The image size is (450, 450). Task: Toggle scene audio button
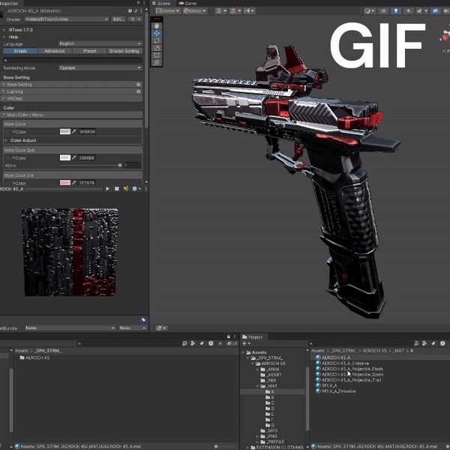click(x=409, y=11)
